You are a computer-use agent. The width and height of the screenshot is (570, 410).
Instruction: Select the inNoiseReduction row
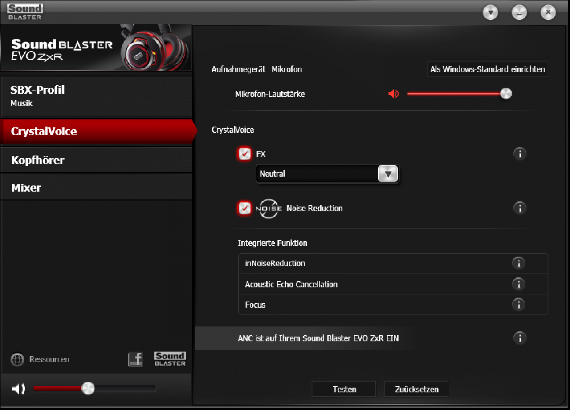[x=393, y=264]
